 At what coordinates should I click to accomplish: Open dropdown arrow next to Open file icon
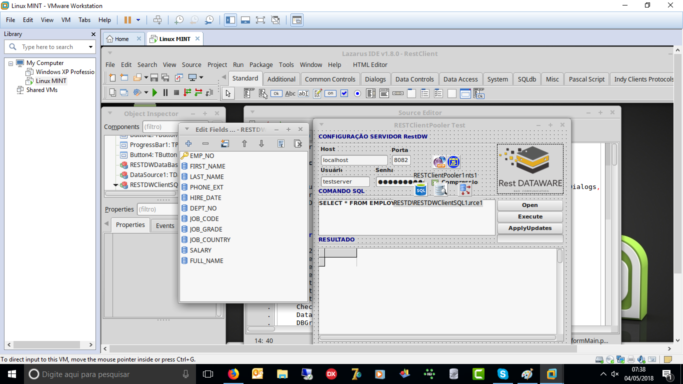tap(146, 77)
